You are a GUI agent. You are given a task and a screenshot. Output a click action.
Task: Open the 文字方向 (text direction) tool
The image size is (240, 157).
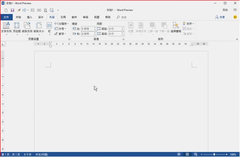tap(6, 27)
